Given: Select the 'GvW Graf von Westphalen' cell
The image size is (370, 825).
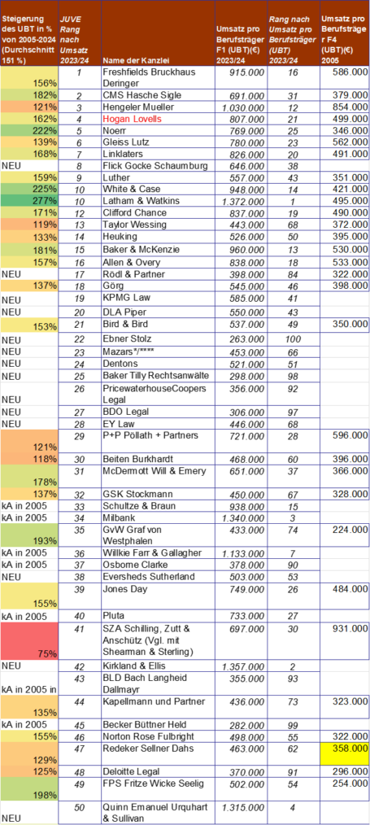Looking at the screenshot, I should (158, 535).
